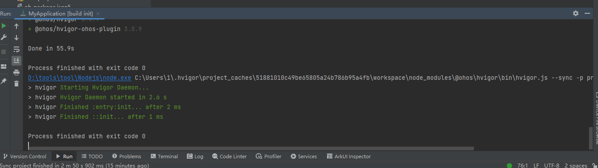Click the green status indicator in status bar
This screenshot has height=168, width=598.
click(509, 165)
